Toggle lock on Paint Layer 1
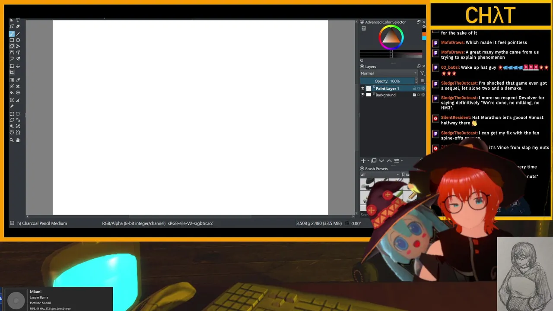This screenshot has width=553, height=311. pyautogui.click(x=414, y=89)
